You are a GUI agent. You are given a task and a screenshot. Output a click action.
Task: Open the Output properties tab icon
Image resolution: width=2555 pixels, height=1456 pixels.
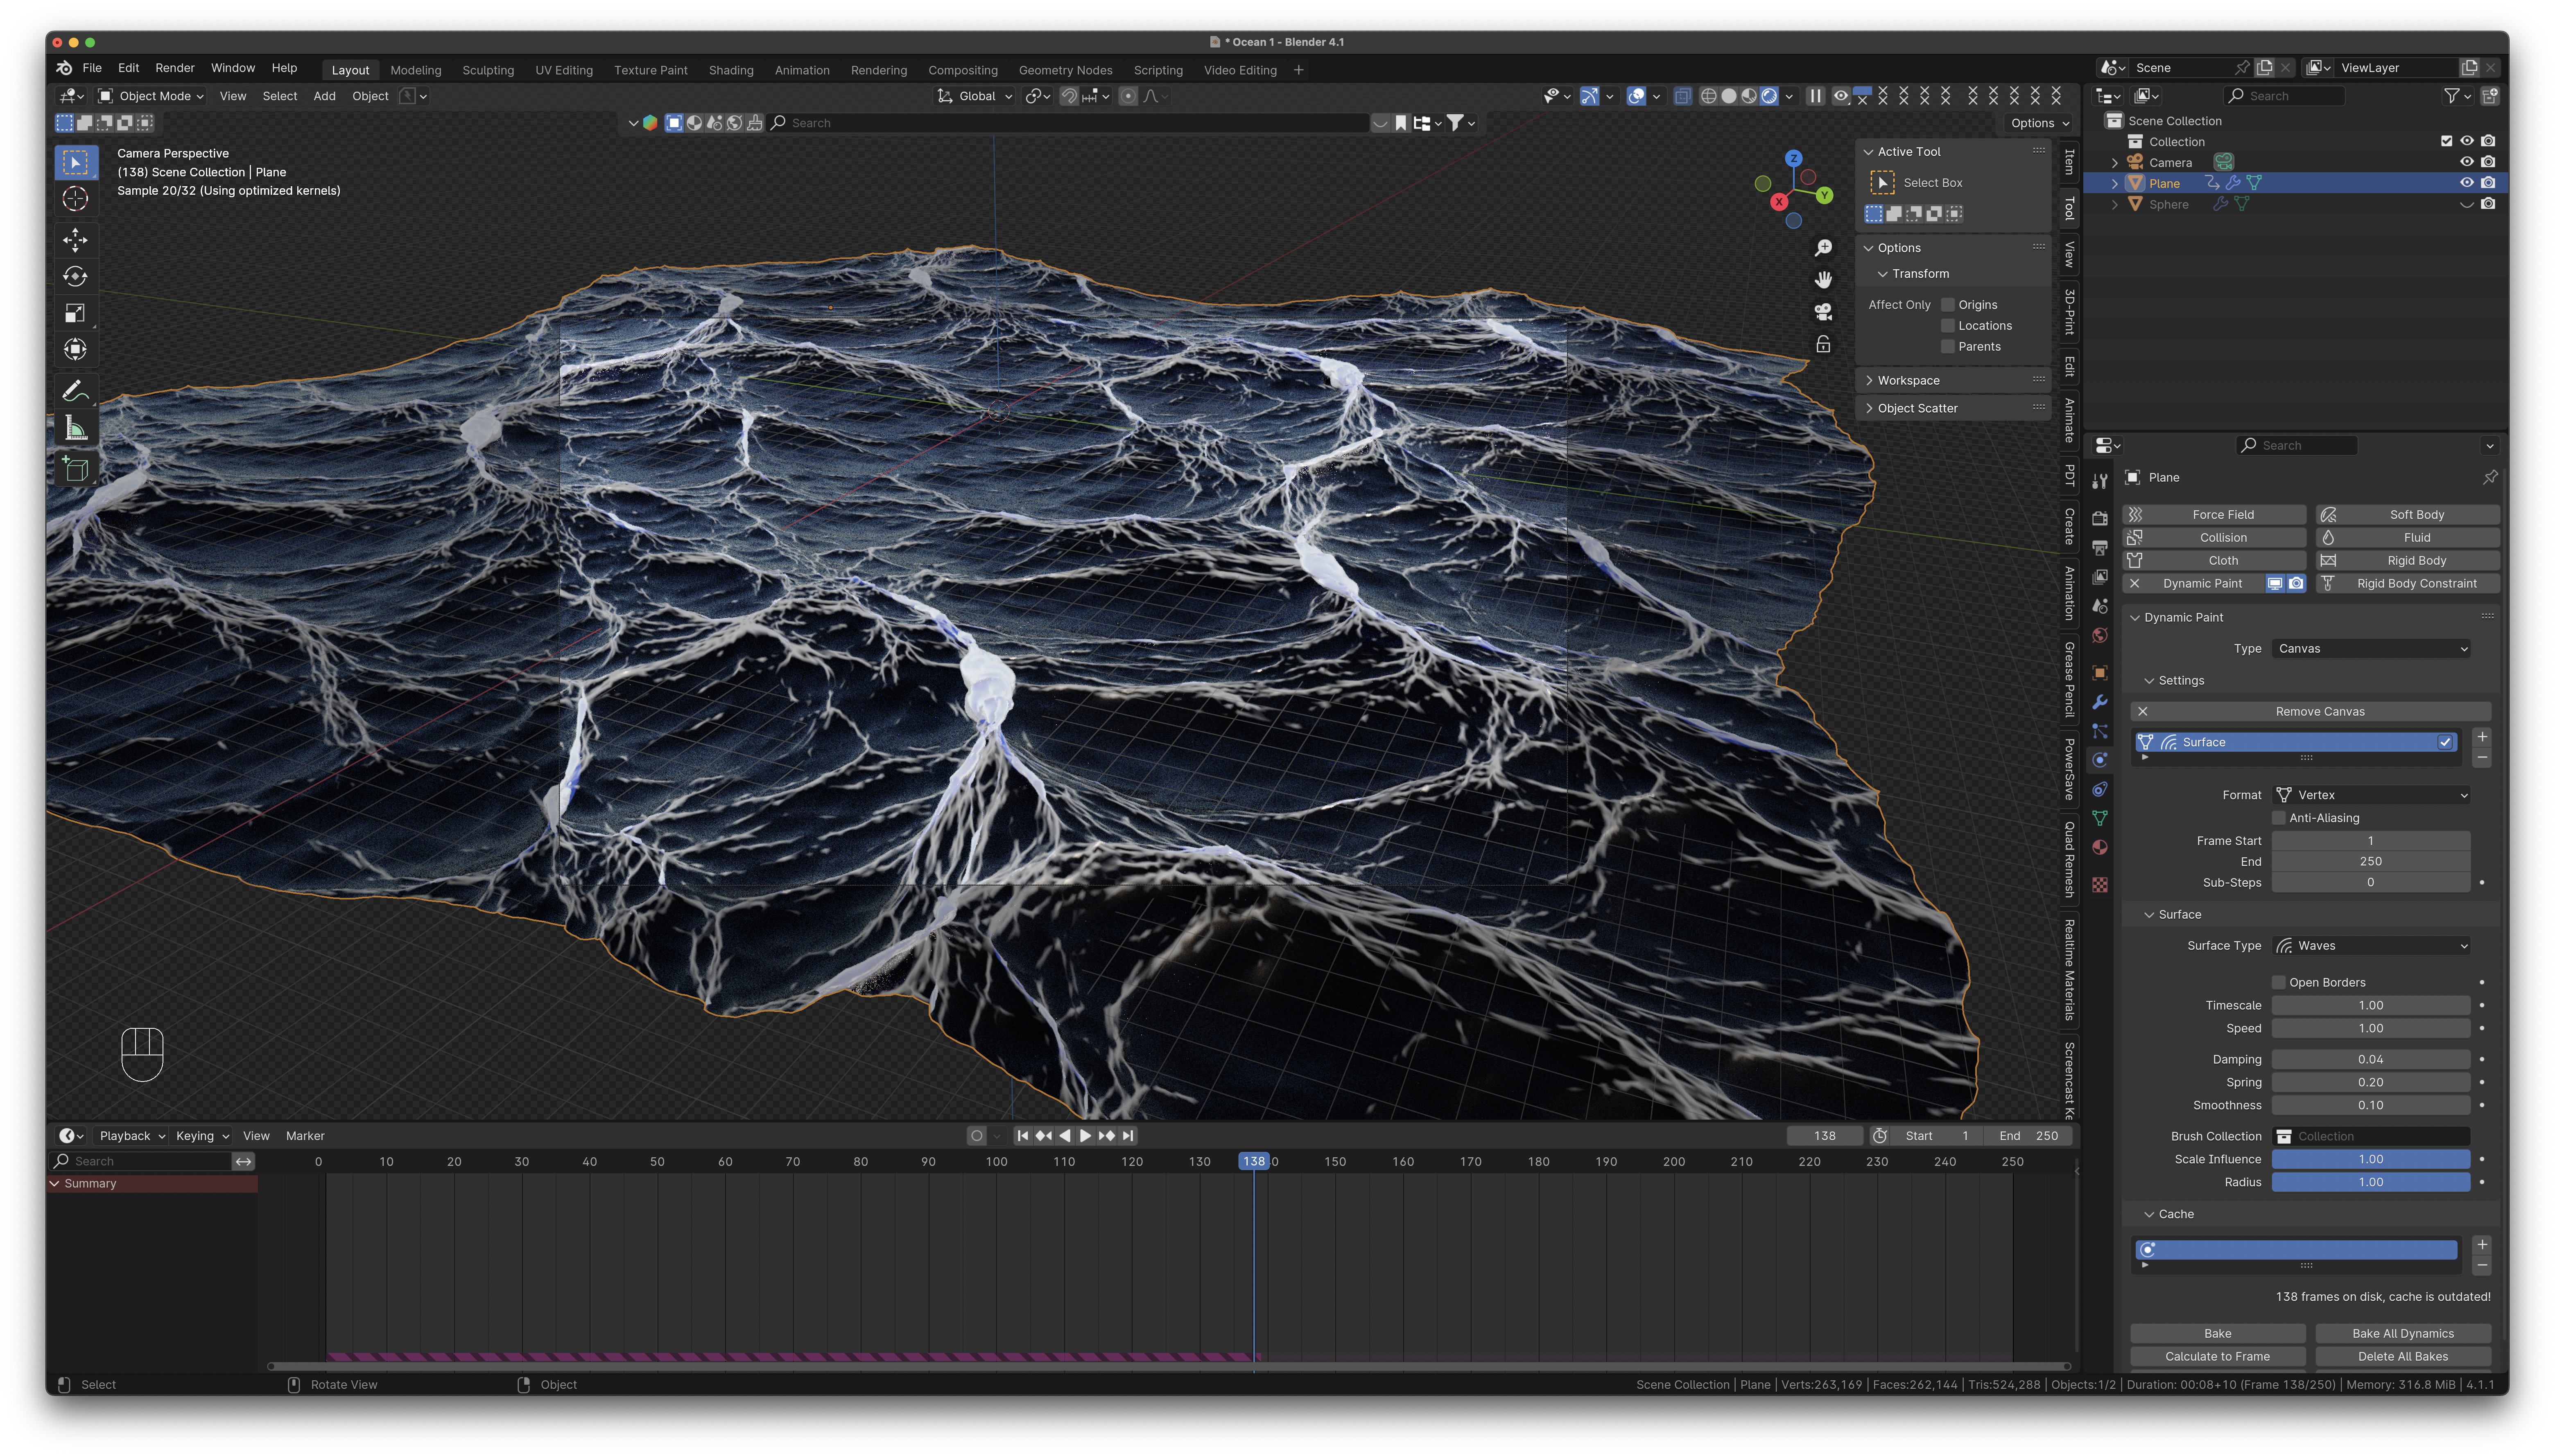2100,548
